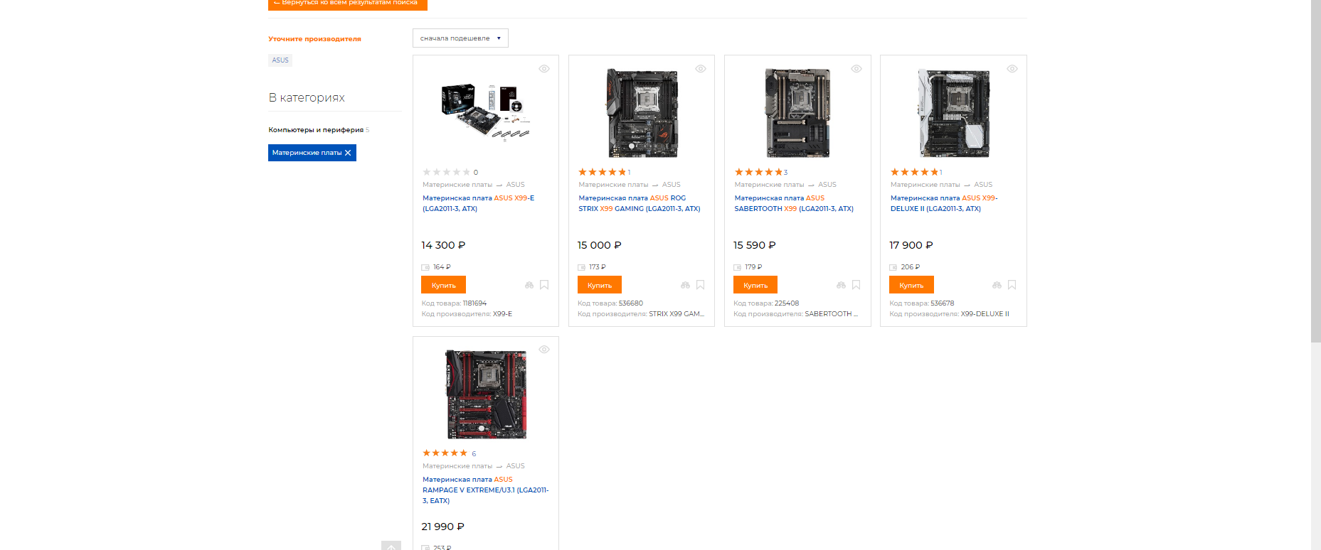Click the 14 300 ₽ price
Viewport: 1321px width, 550px height.
point(443,245)
